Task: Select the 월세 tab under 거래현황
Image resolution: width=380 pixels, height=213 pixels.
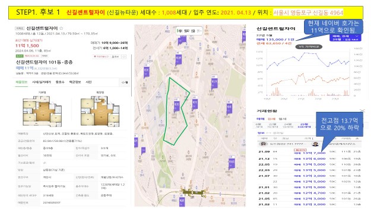Action: point(283,119)
